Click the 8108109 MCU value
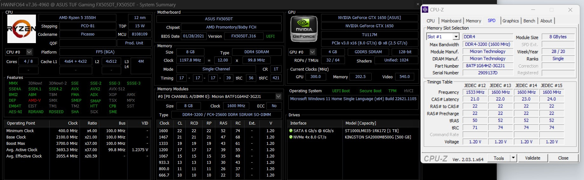The width and height of the screenshot is (584, 180). [x=140, y=34]
